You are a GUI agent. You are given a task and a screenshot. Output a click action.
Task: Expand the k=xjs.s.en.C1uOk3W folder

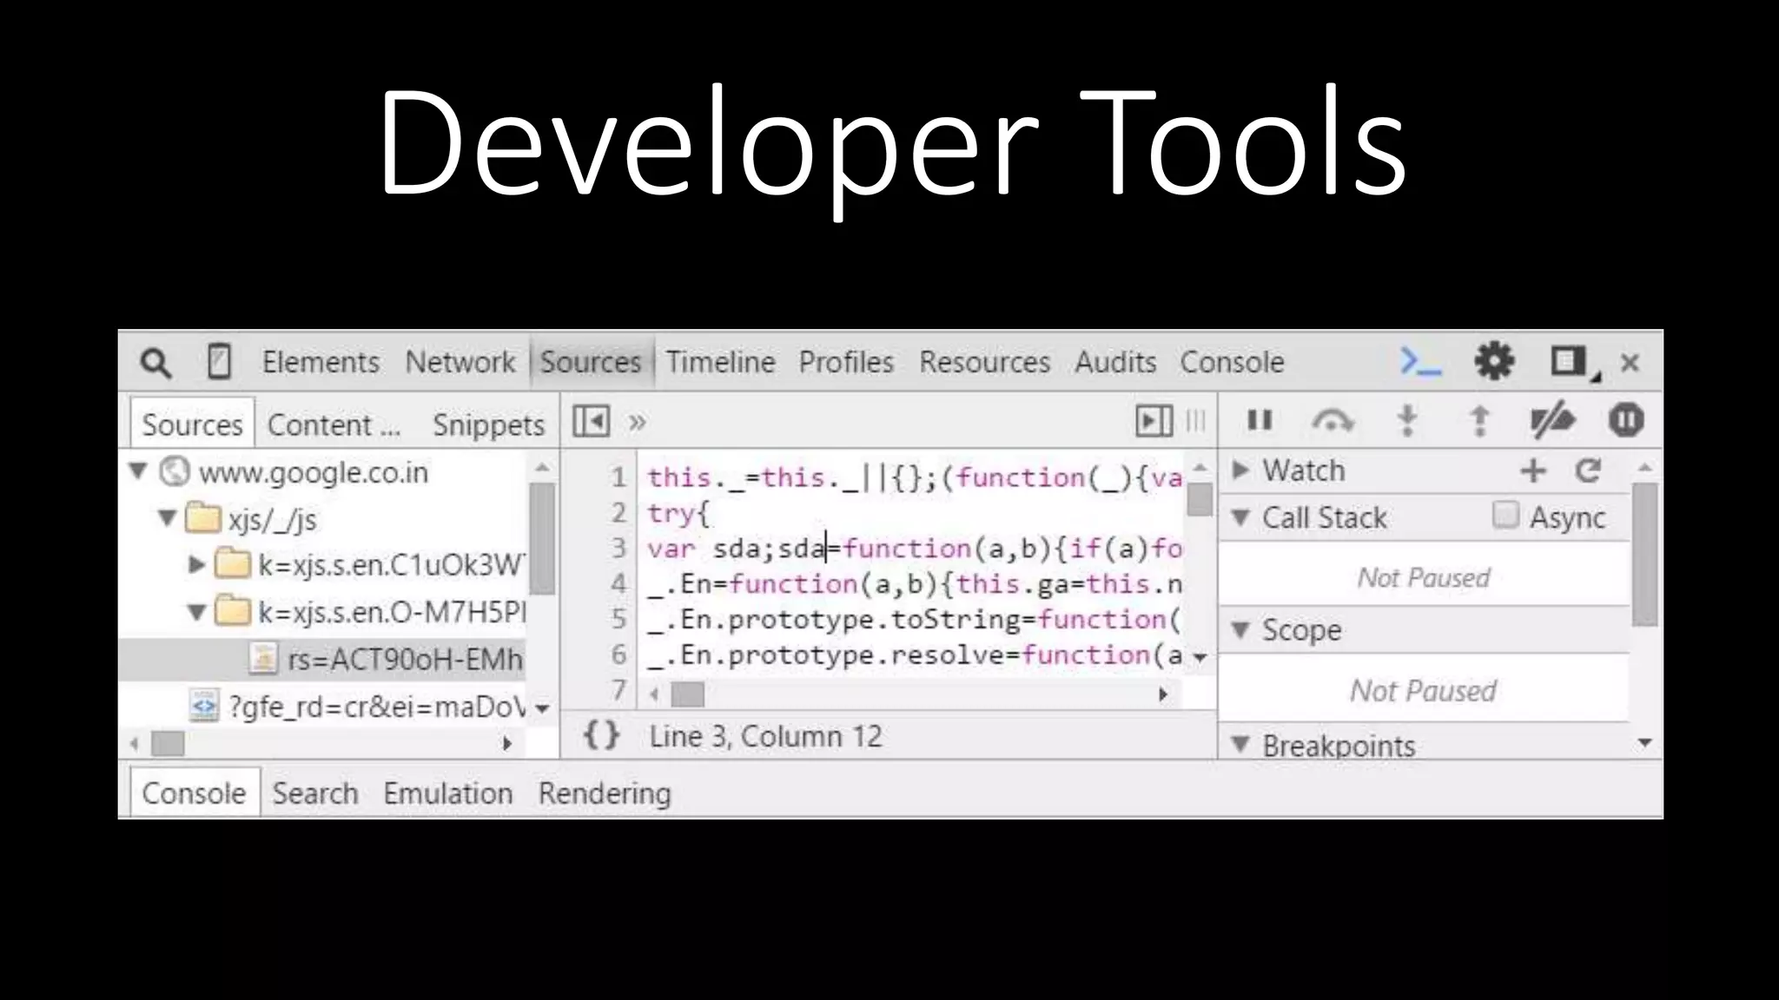click(x=196, y=565)
